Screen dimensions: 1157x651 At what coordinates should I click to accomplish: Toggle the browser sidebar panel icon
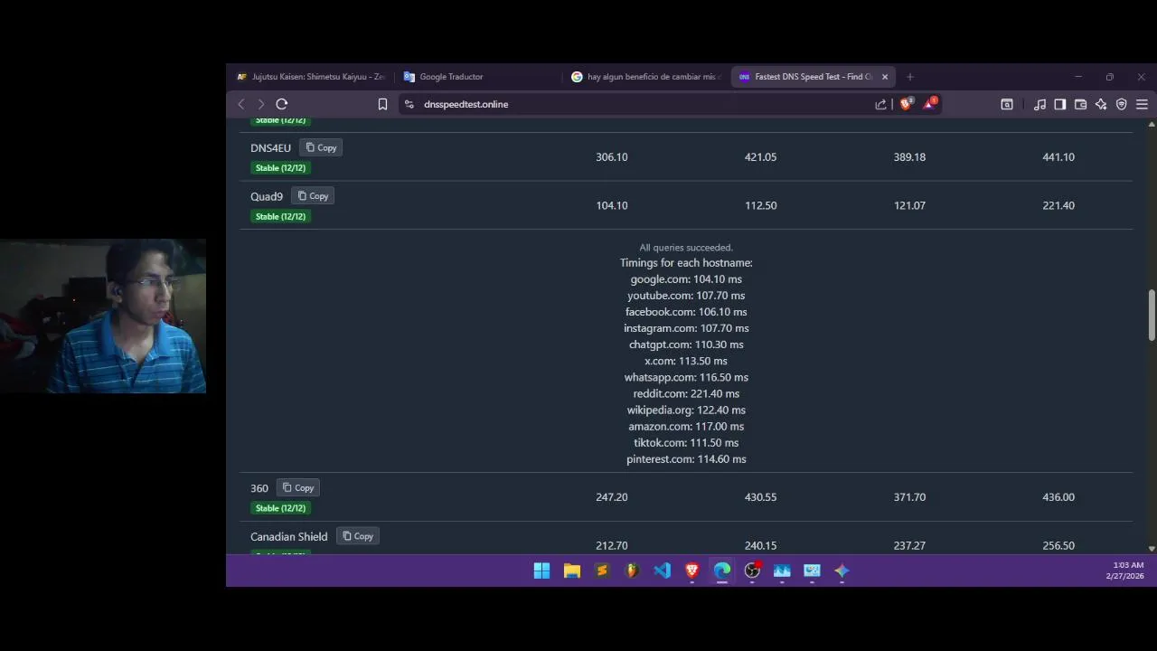1060,104
